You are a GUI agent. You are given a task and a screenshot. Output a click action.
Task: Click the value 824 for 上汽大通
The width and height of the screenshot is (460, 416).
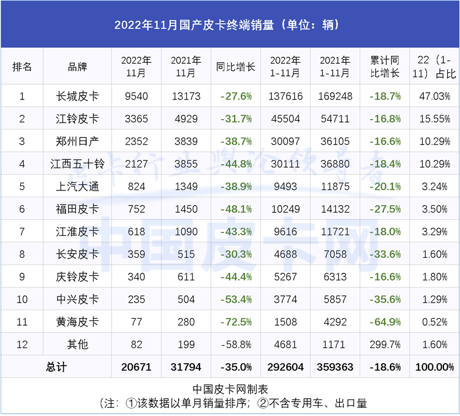tap(136, 187)
